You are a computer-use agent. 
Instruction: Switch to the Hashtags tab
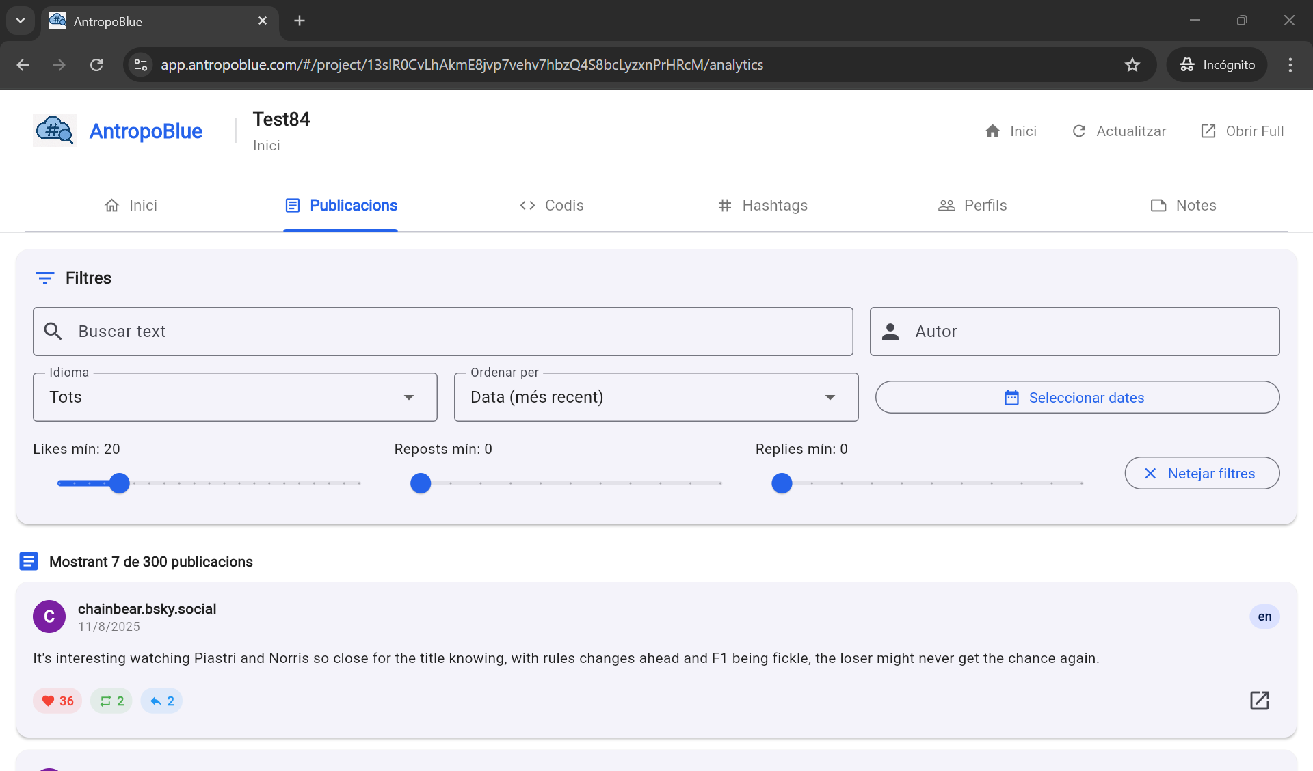pos(762,206)
